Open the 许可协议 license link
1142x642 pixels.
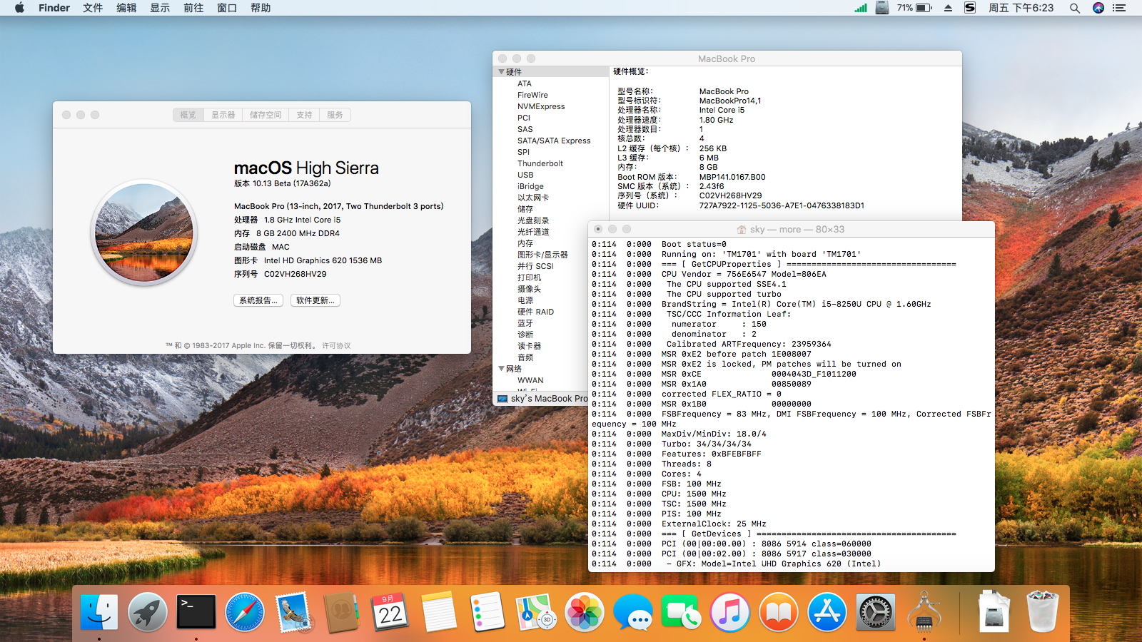[336, 345]
